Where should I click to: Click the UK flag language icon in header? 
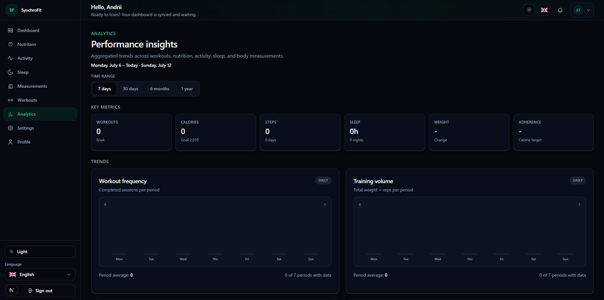(x=544, y=10)
